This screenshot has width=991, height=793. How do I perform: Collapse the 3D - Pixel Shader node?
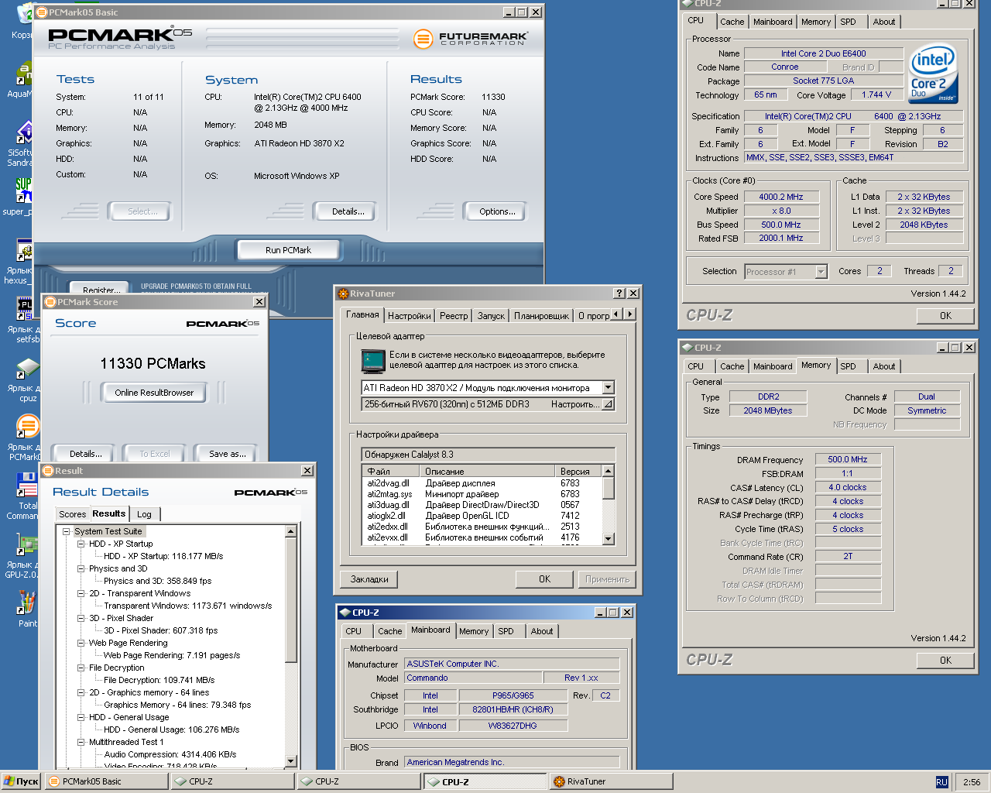coord(81,618)
